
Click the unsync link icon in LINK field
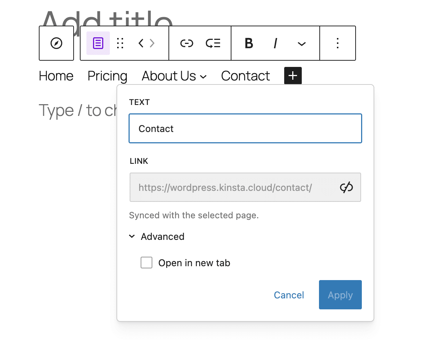pyautogui.click(x=346, y=187)
